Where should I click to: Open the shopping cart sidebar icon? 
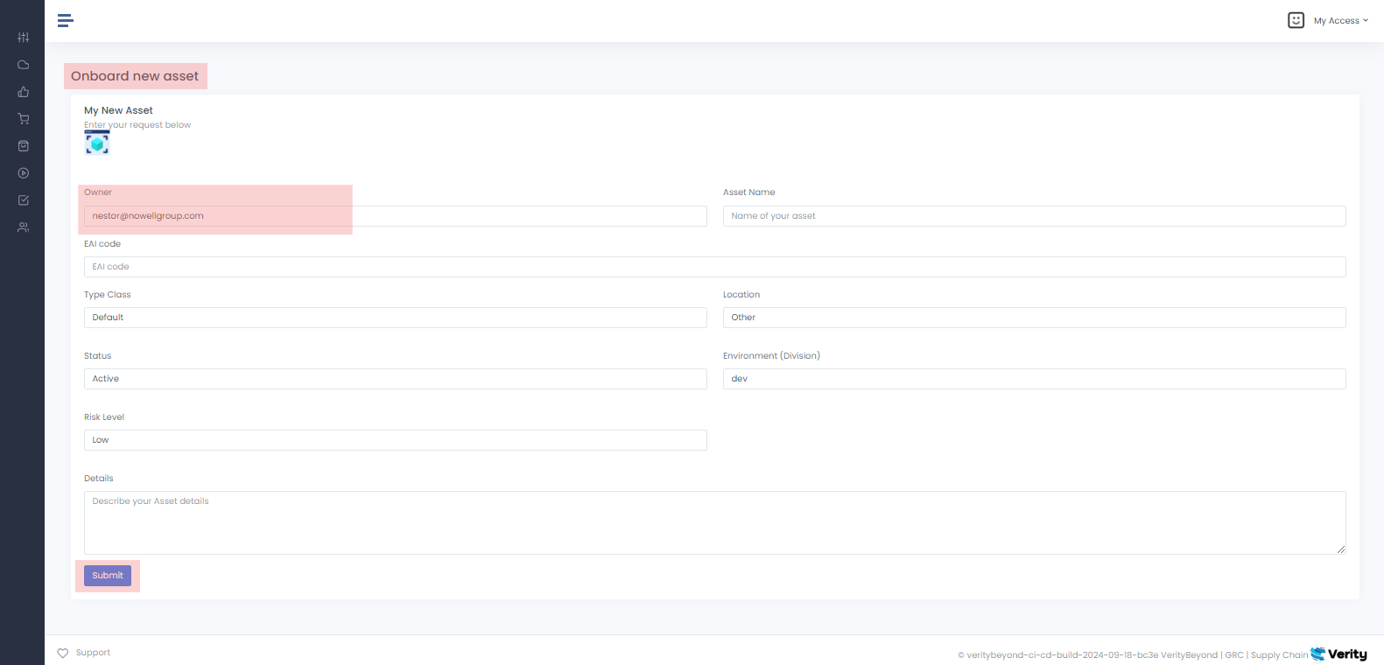pos(24,119)
